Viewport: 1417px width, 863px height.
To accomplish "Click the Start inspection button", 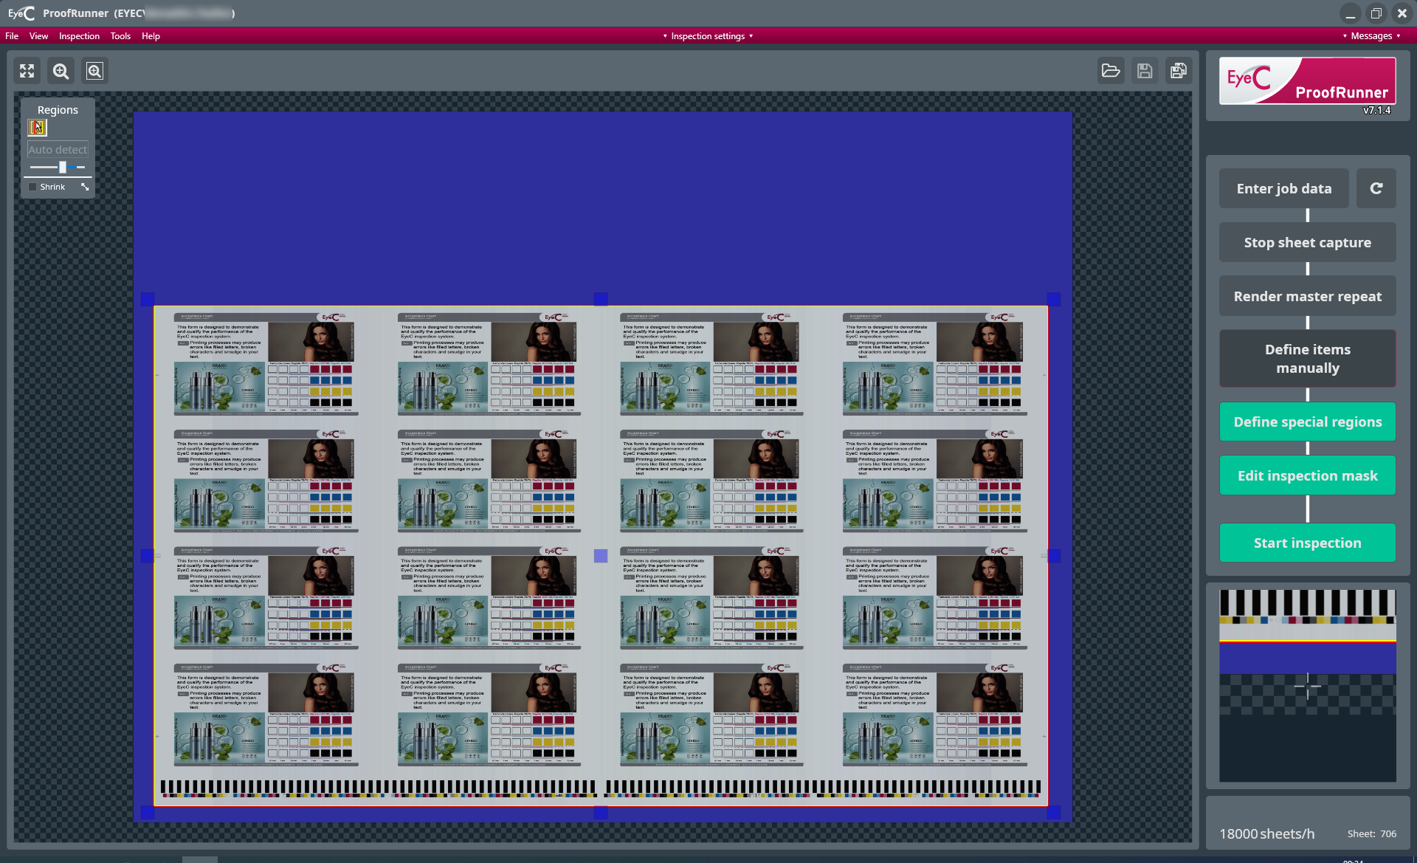I will (1307, 543).
